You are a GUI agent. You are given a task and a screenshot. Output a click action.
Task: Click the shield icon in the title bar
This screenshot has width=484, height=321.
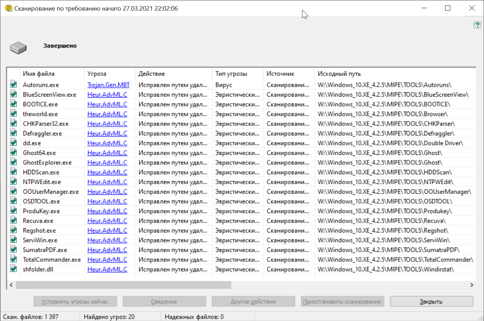coord(9,8)
